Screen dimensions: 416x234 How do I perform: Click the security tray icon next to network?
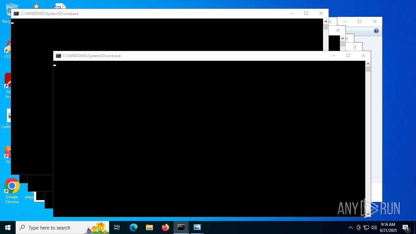[358, 227]
